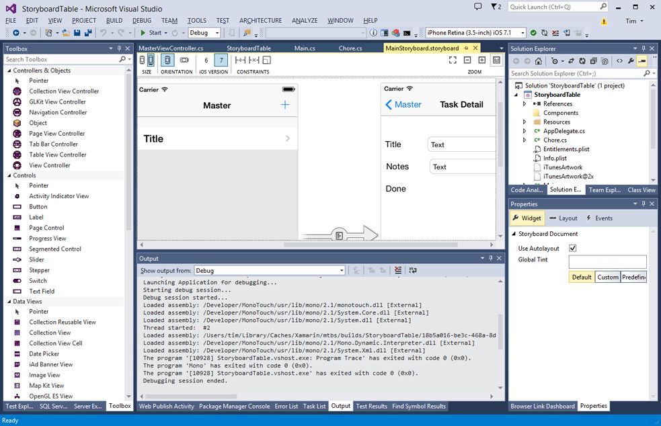
Task: Switch to the MasterViewController.cs tab
Action: point(171,48)
